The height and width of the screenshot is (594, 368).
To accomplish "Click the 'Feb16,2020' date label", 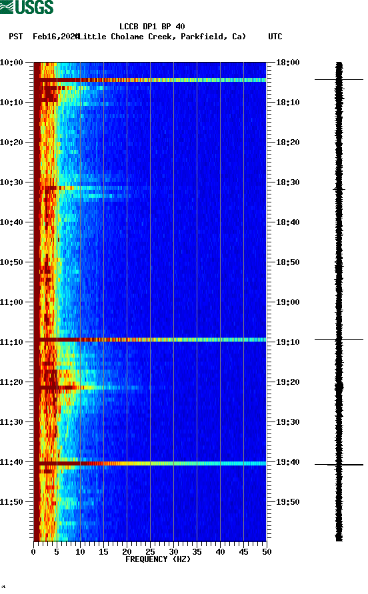I will (x=55, y=37).
